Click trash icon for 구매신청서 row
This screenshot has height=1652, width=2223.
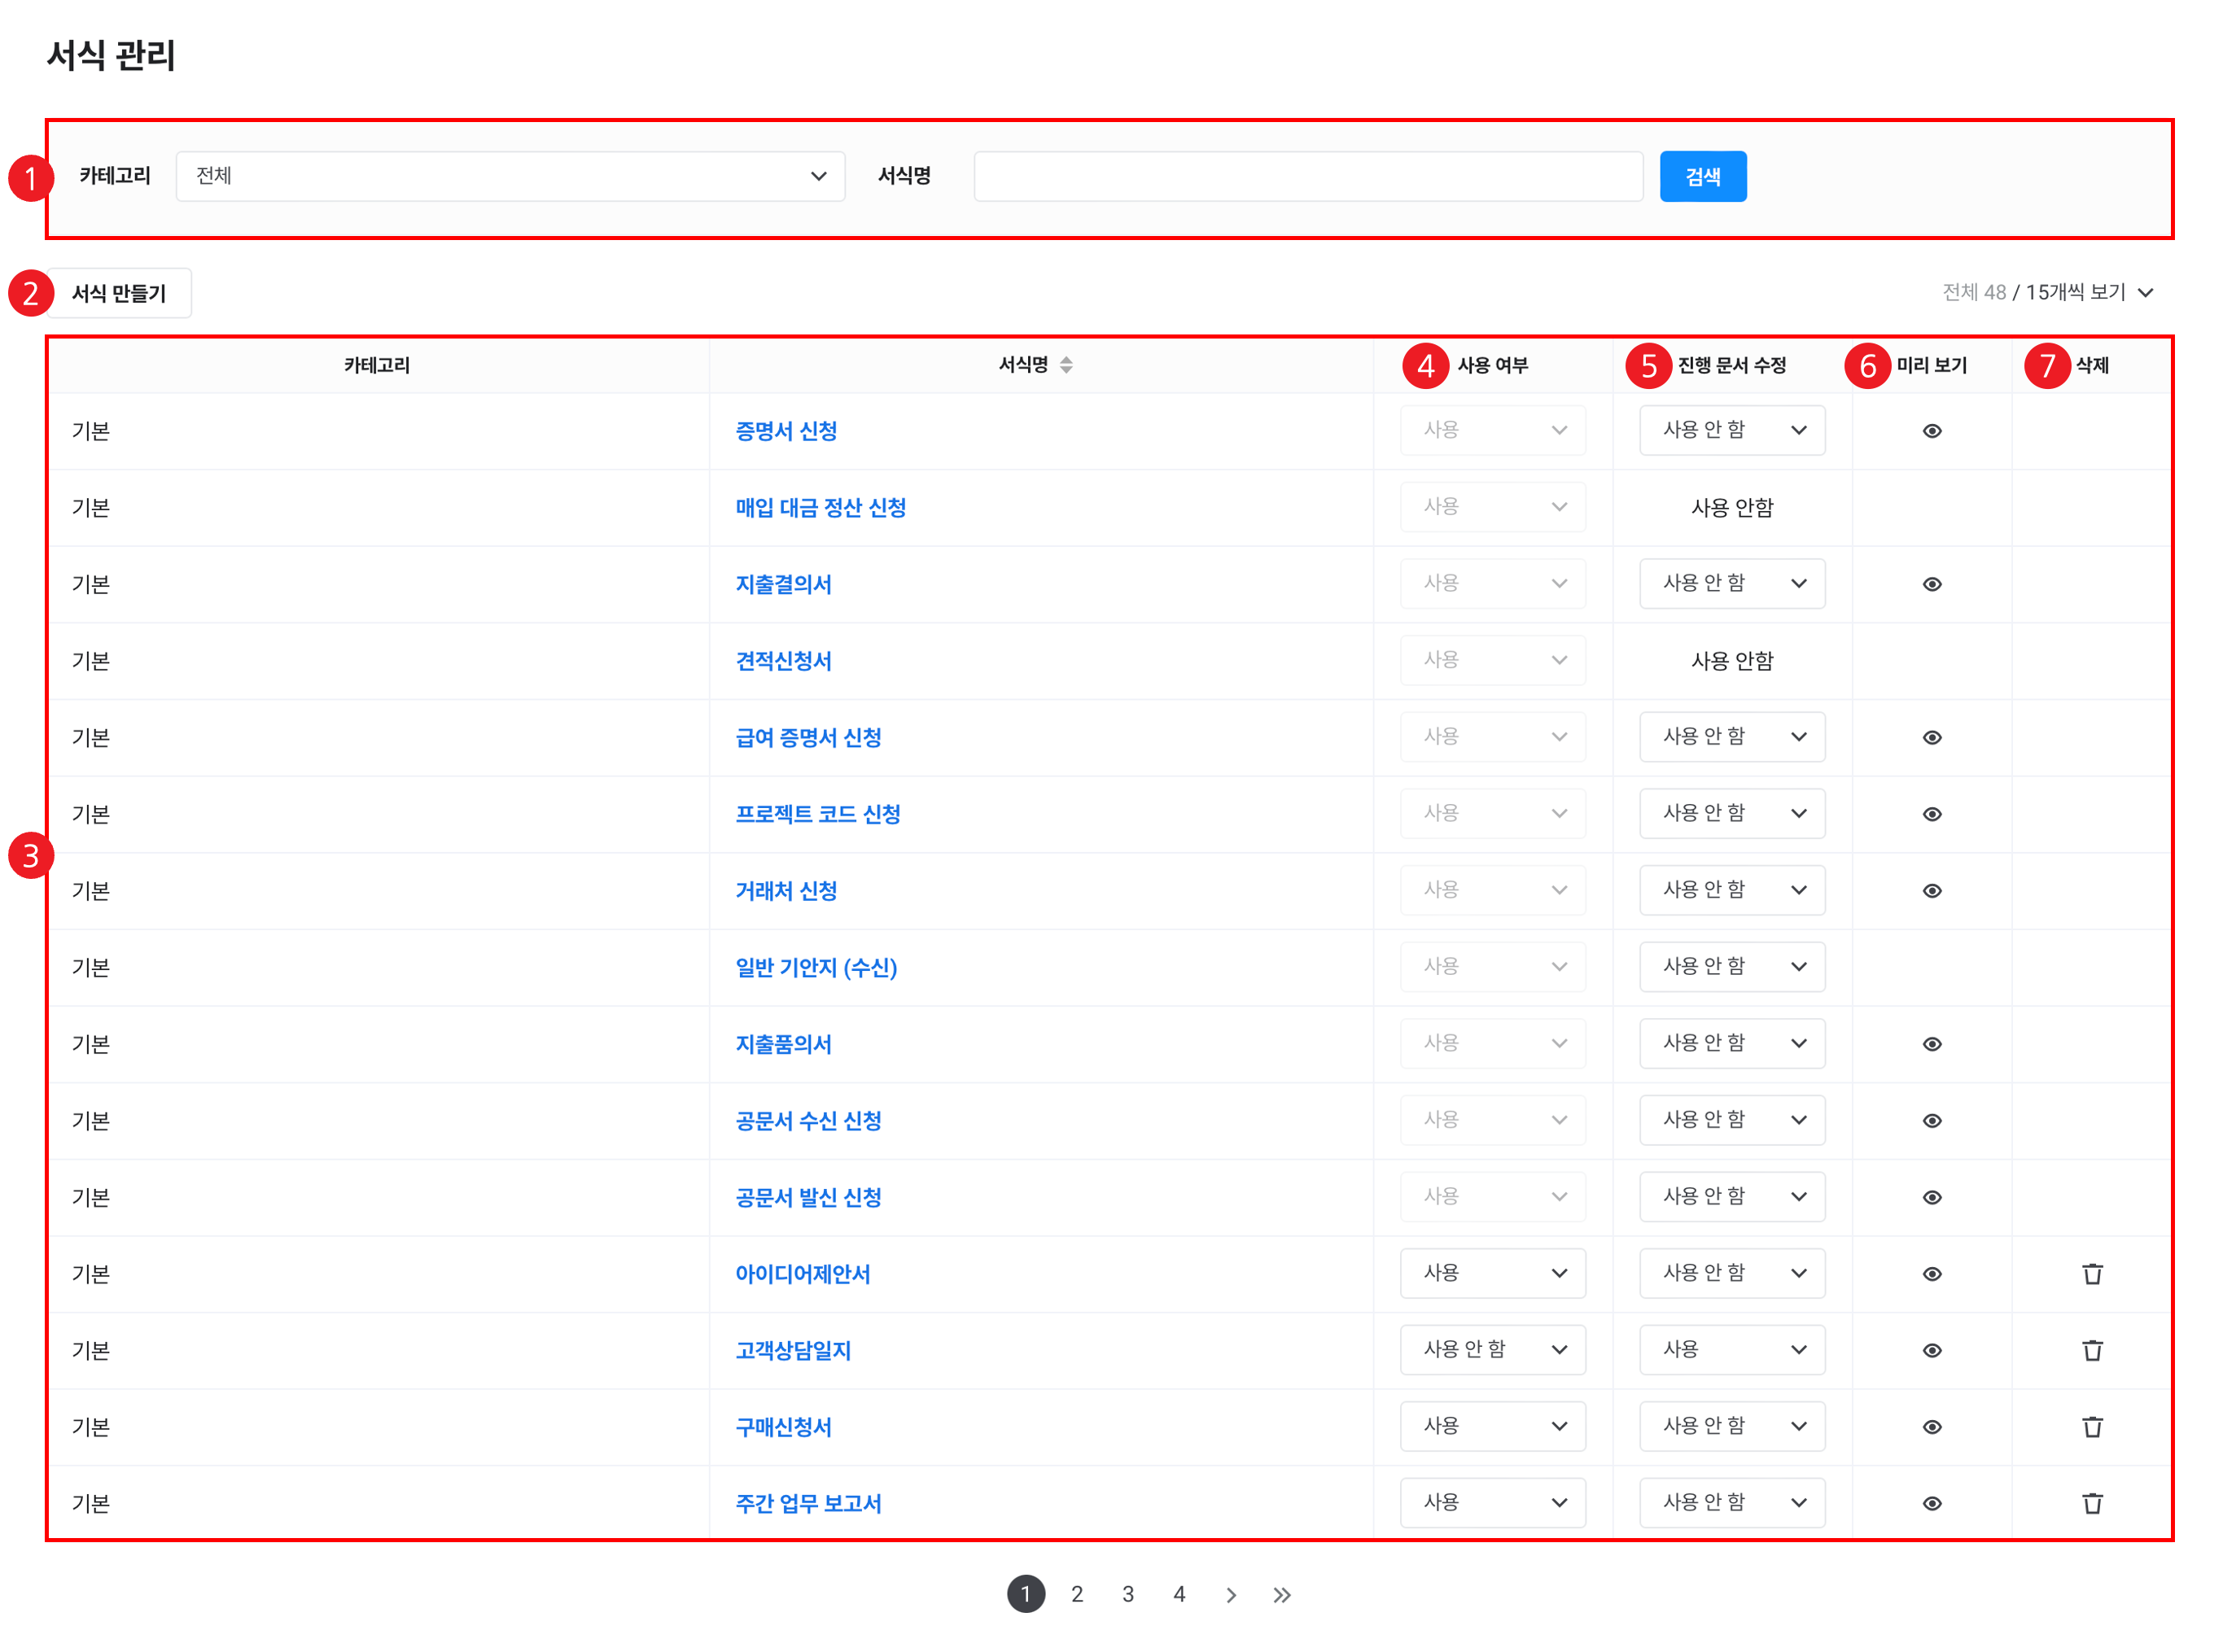click(2091, 1427)
